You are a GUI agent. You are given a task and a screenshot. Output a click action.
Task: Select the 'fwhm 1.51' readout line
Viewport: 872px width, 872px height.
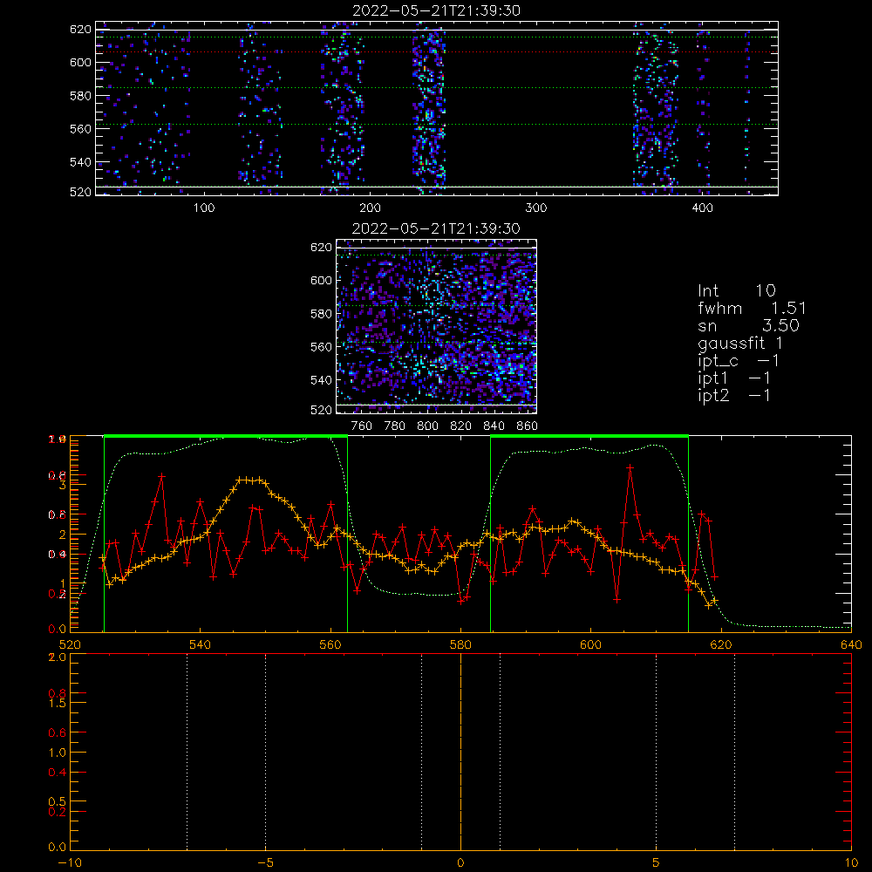point(752,308)
